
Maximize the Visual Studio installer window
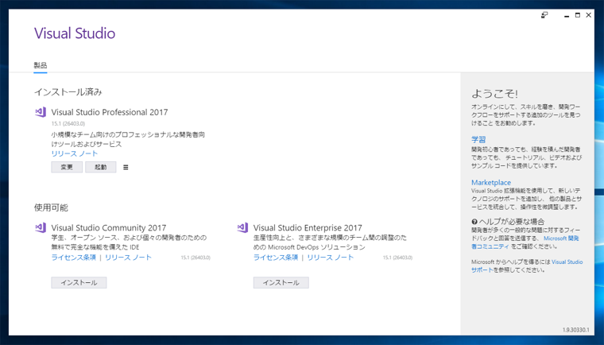(578, 15)
